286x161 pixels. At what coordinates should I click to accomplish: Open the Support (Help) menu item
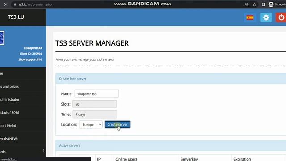[23, 126]
